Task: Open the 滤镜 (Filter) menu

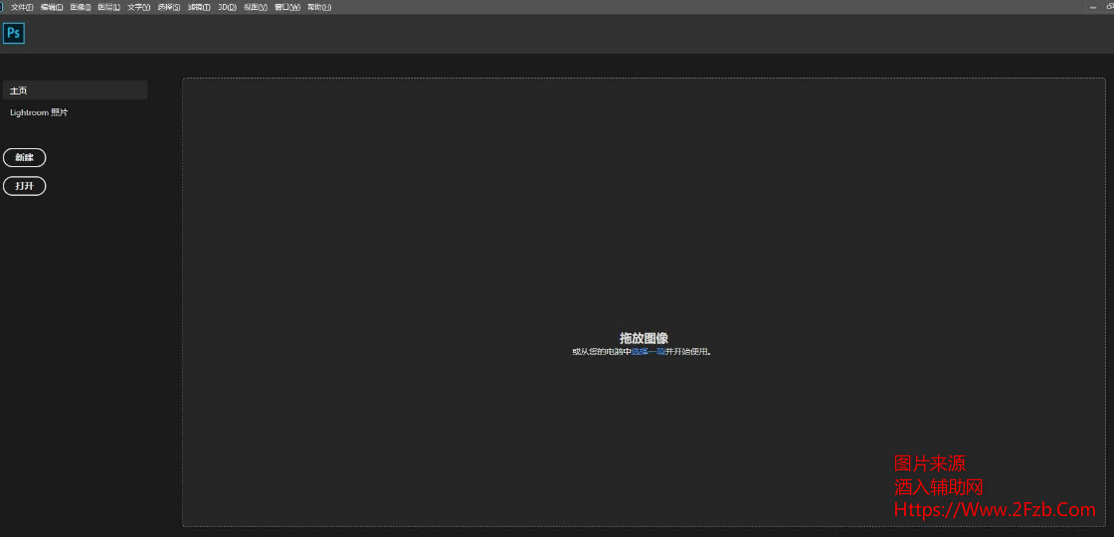Action: pyautogui.click(x=199, y=7)
